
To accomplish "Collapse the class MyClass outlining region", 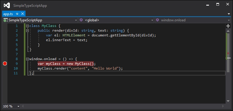I will tap(27, 26).
